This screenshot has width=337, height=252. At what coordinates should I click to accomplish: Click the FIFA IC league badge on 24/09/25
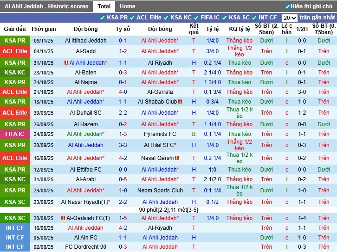click(x=15, y=134)
